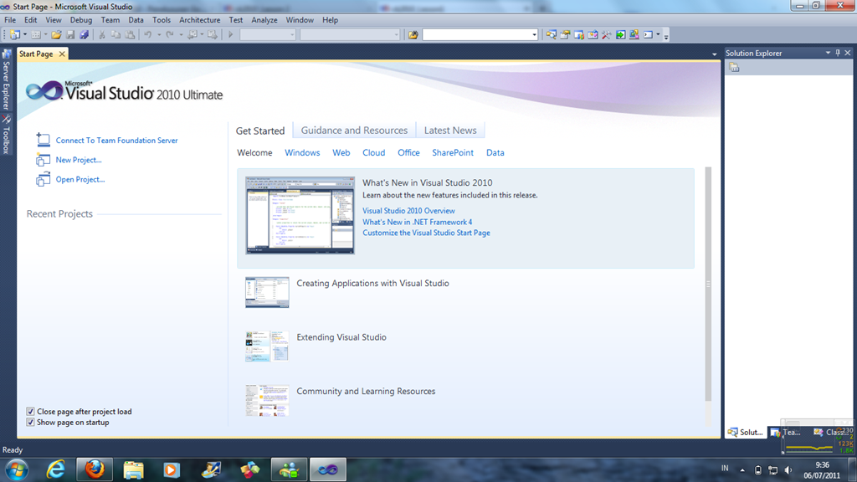Open Team Explorer from the toolbar icon
This screenshot has height=482, width=857.
pos(579,35)
